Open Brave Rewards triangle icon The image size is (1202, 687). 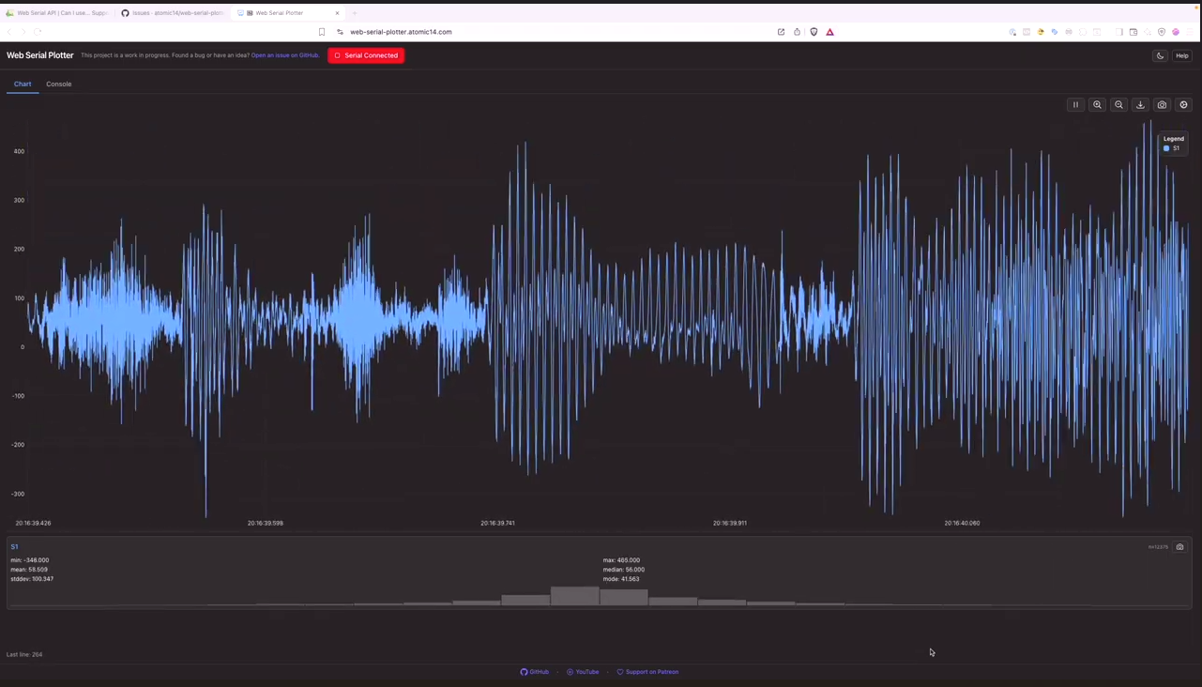829,32
